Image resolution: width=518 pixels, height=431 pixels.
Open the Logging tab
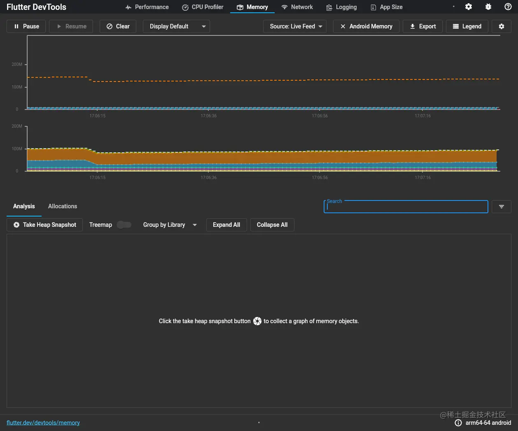[341, 7]
